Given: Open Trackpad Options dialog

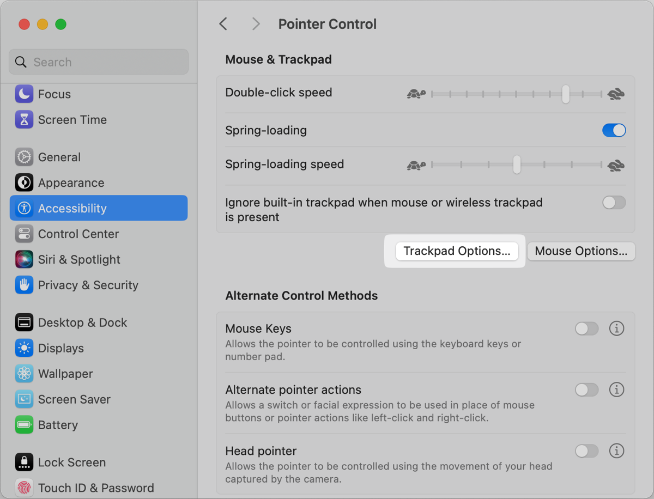Looking at the screenshot, I should (457, 251).
